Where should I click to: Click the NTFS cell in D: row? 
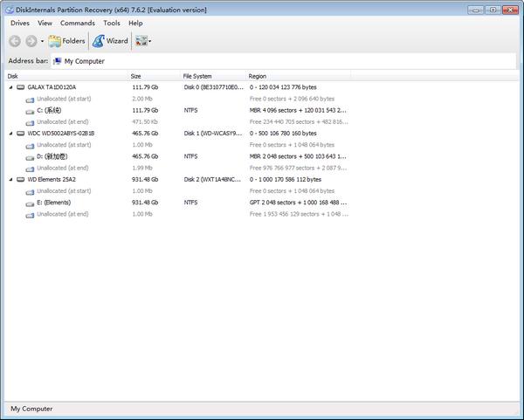190,156
